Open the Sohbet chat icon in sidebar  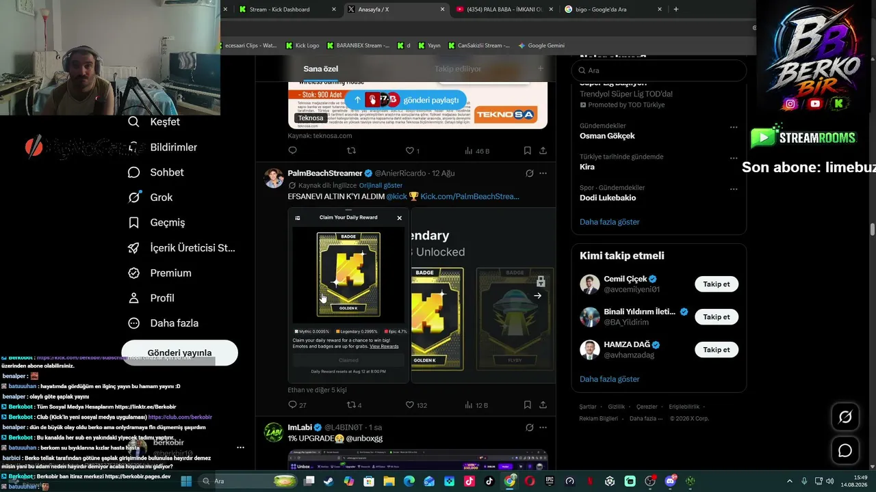tap(134, 172)
